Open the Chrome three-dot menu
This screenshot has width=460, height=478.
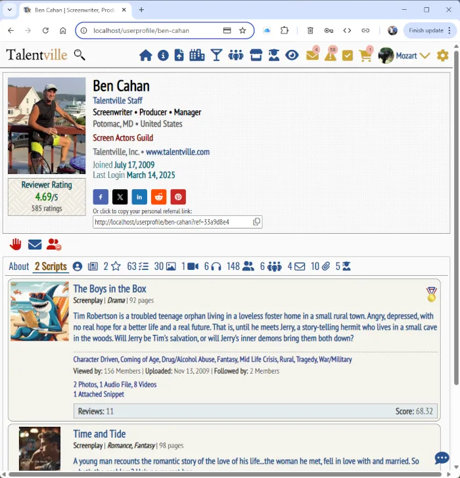pyautogui.click(x=449, y=30)
